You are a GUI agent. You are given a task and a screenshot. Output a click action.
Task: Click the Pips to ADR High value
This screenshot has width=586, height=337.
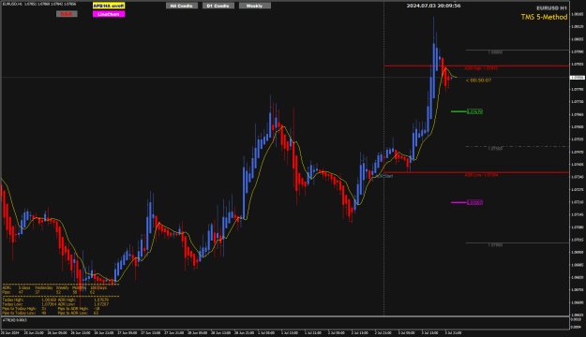[97, 309]
